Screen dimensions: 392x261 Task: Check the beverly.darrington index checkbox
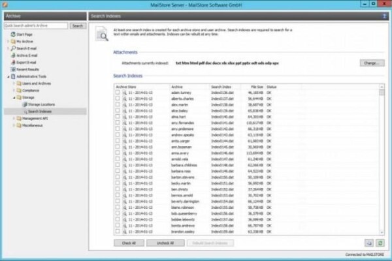click(x=118, y=202)
